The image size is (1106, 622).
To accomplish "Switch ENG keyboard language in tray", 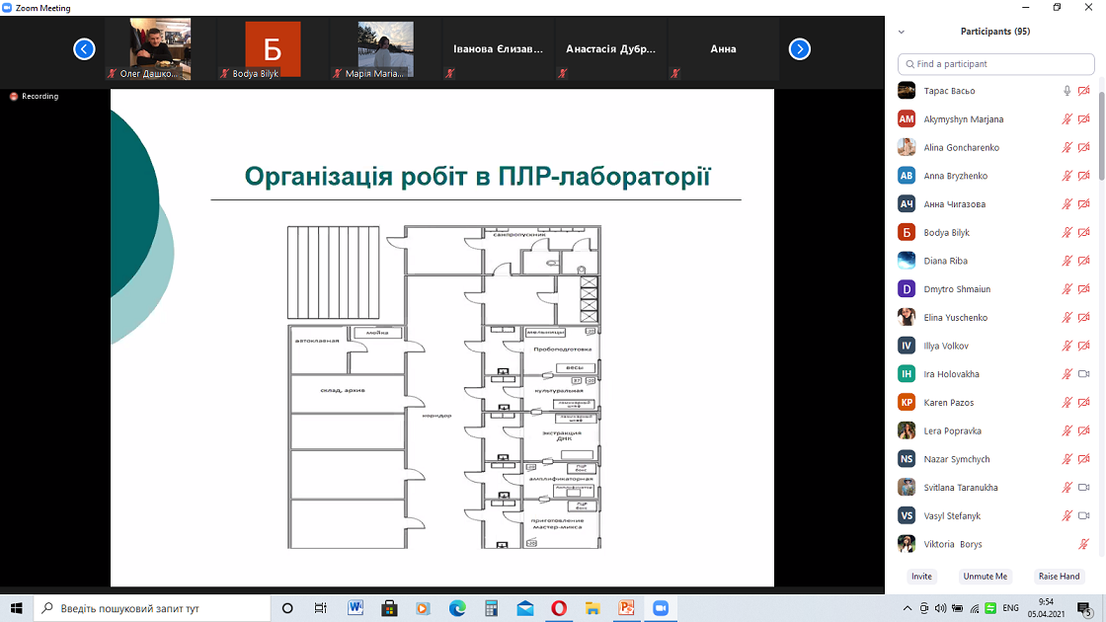I will [x=1011, y=608].
